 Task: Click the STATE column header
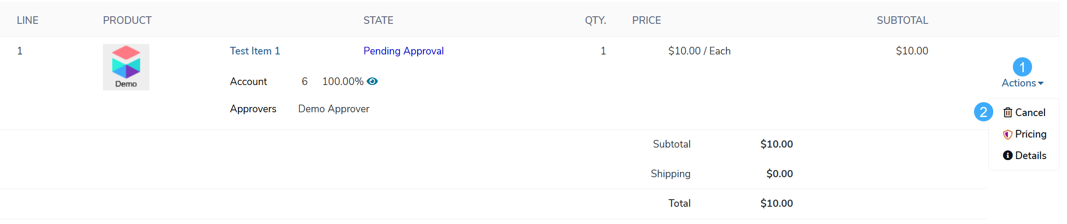[x=378, y=21]
